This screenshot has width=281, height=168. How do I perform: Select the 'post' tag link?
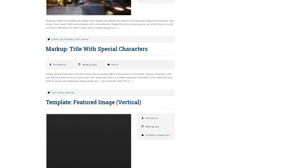coord(67,93)
